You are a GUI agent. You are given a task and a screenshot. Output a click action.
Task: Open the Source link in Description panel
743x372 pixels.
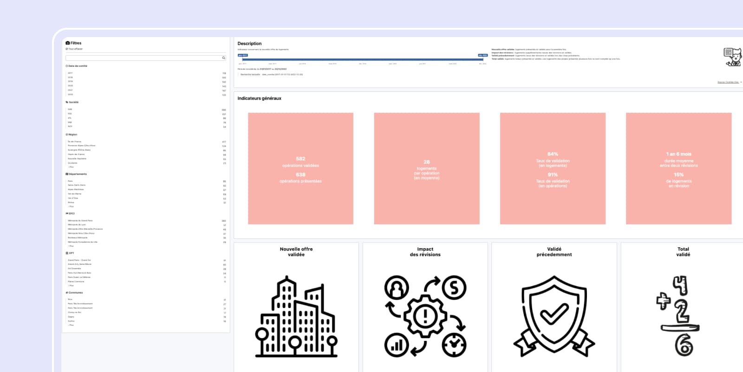tap(729, 82)
